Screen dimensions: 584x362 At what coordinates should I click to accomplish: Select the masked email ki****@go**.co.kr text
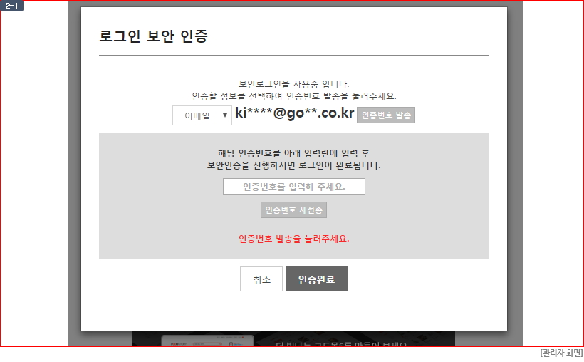pos(294,113)
